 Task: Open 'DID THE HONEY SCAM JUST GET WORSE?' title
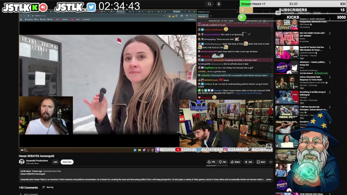(312, 34)
